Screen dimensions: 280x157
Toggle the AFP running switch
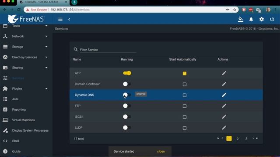pyautogui.click(x=127, y=73)
